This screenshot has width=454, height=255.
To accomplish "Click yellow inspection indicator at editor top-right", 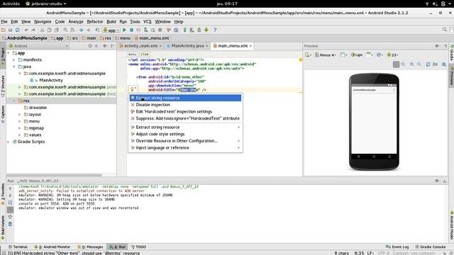I will [301, 59].
